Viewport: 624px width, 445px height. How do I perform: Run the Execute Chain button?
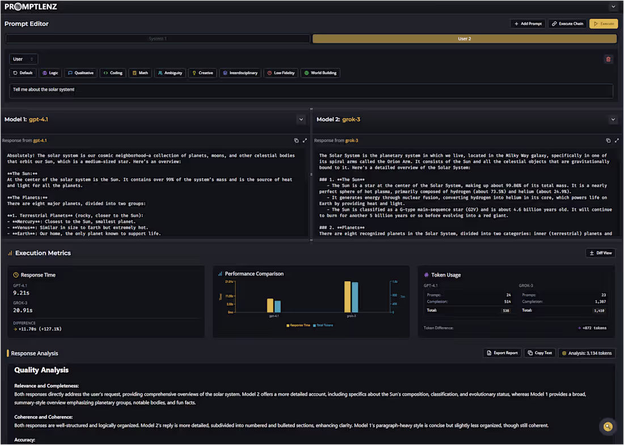tap(567, 24)
